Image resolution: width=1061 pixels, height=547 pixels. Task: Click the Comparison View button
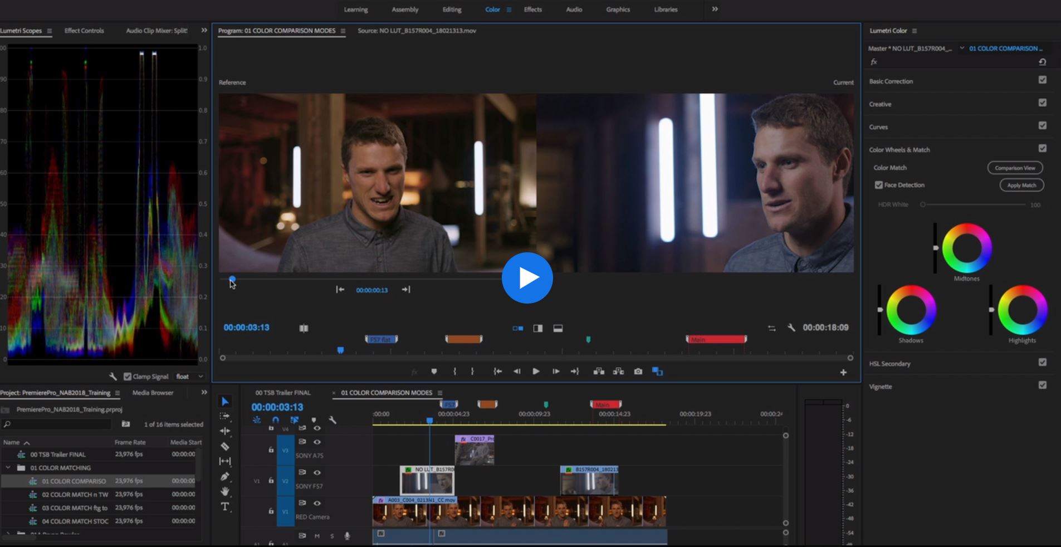(1015, 168)
